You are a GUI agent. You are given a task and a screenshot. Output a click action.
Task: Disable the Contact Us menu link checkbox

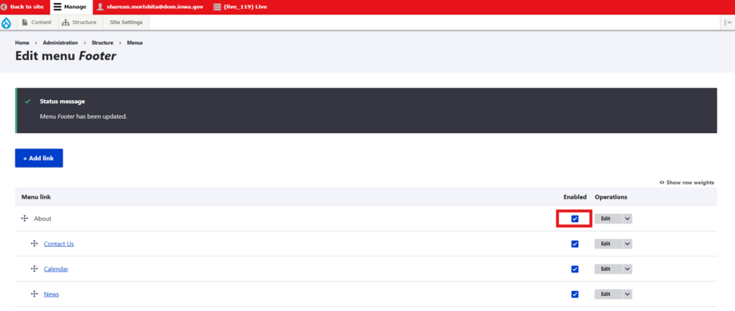574,244
